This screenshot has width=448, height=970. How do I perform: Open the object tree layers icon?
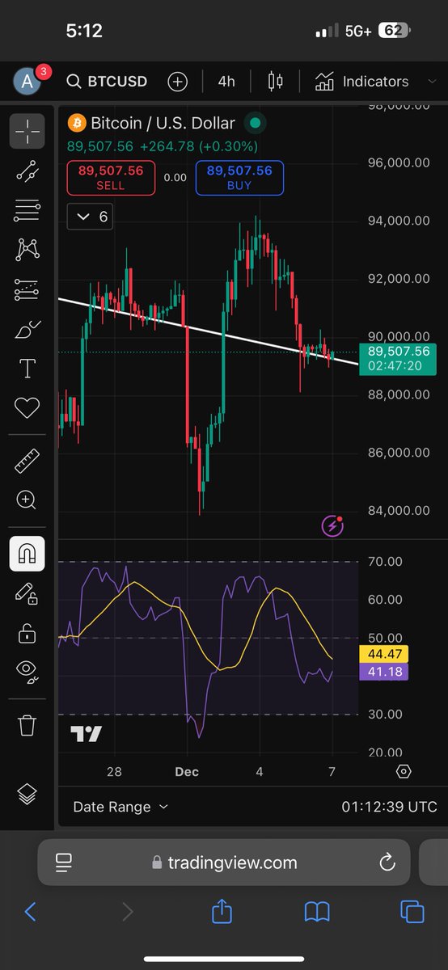point(27,794)
